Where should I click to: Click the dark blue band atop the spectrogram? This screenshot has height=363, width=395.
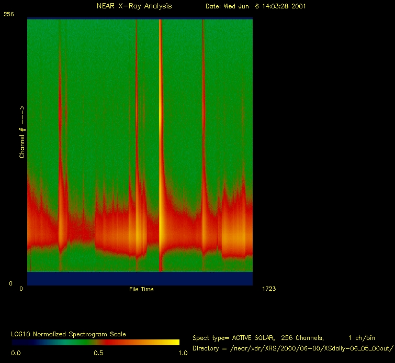[140, 18]
